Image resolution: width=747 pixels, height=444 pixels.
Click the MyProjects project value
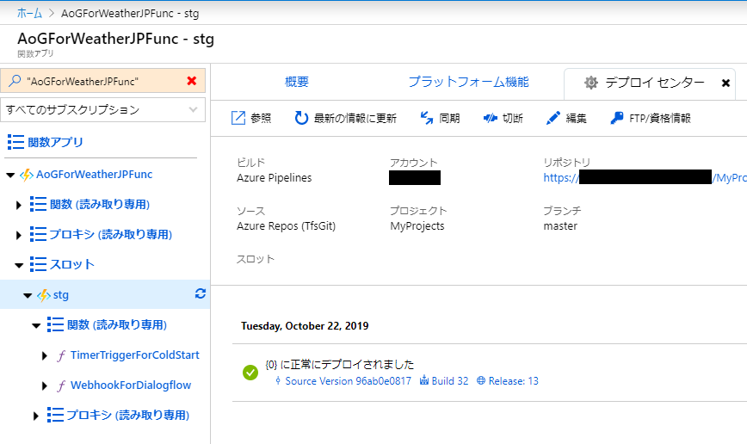417,225
